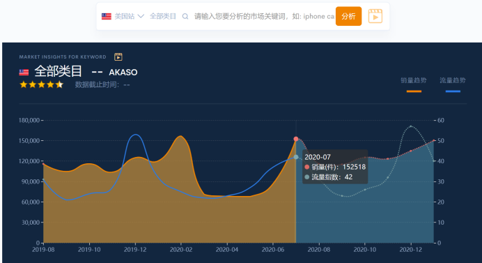Image resolution: width=482 pixels, height=263 pixels.
Task: Open the 美国站 site dropdown
Action: pos(129,16)
